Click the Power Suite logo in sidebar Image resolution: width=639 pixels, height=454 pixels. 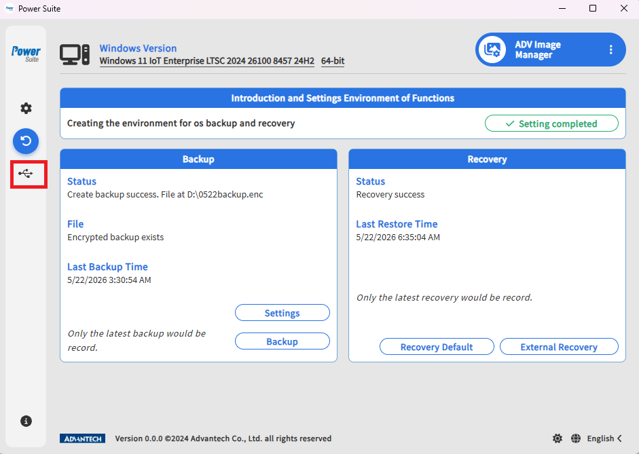pyautogui.click(x=26, y=54)
